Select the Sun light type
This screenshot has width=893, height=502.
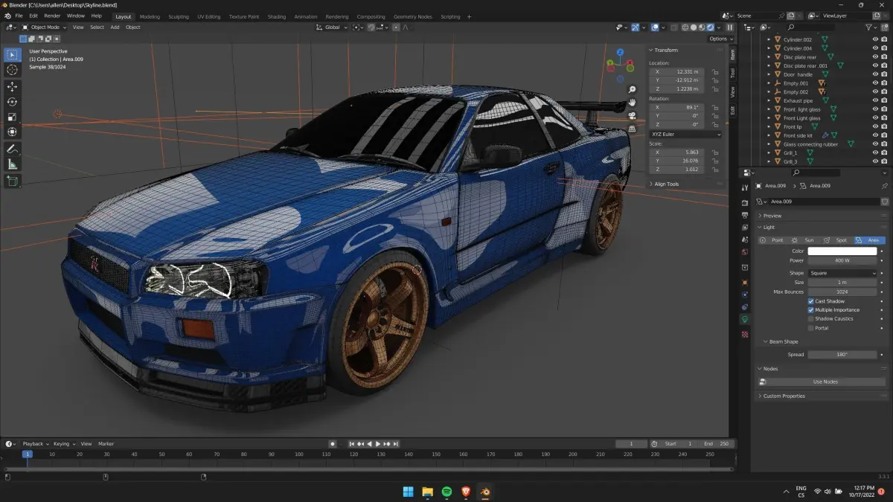pyautogui.click(x=804, y=240)
